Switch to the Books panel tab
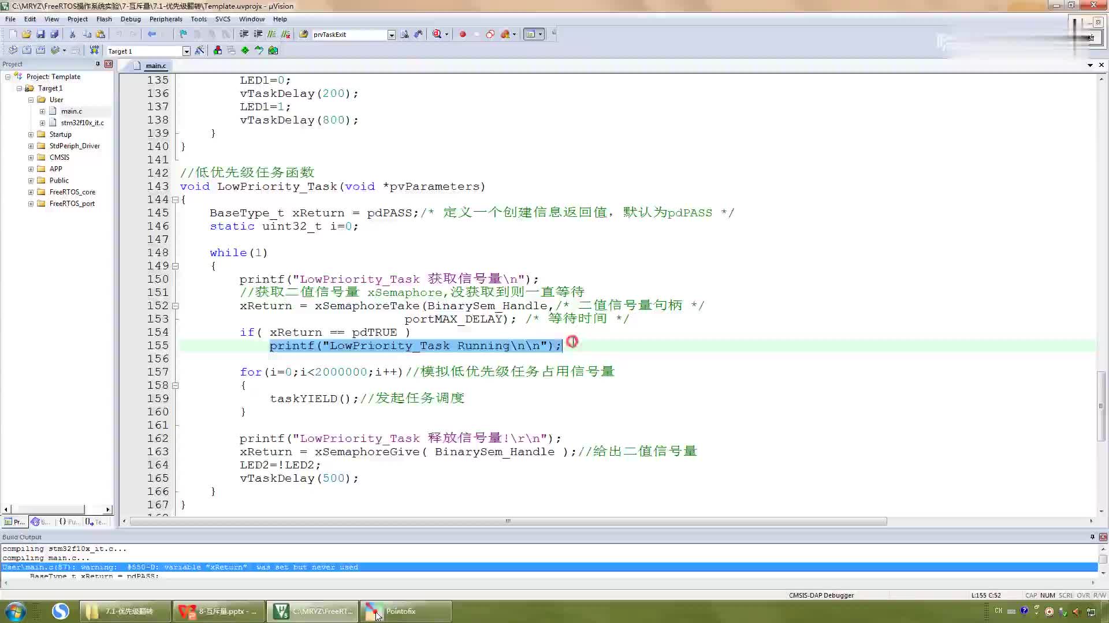The width and height of the screenshot is (1109, 623). [x=41, y=521]
